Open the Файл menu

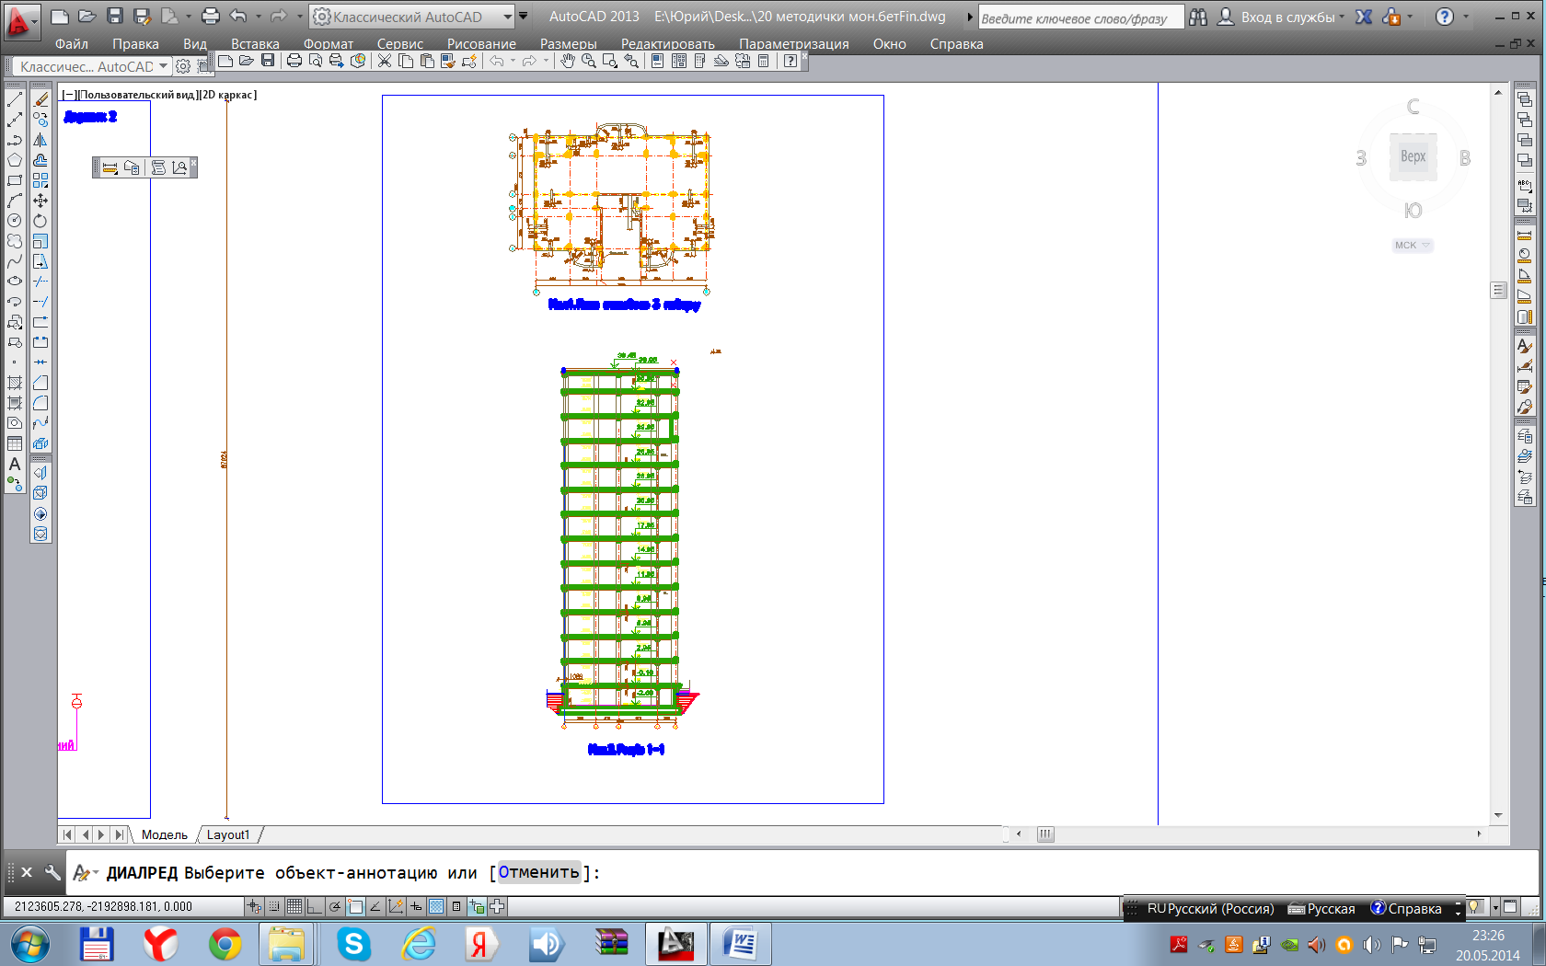click(x=72, y=44)
